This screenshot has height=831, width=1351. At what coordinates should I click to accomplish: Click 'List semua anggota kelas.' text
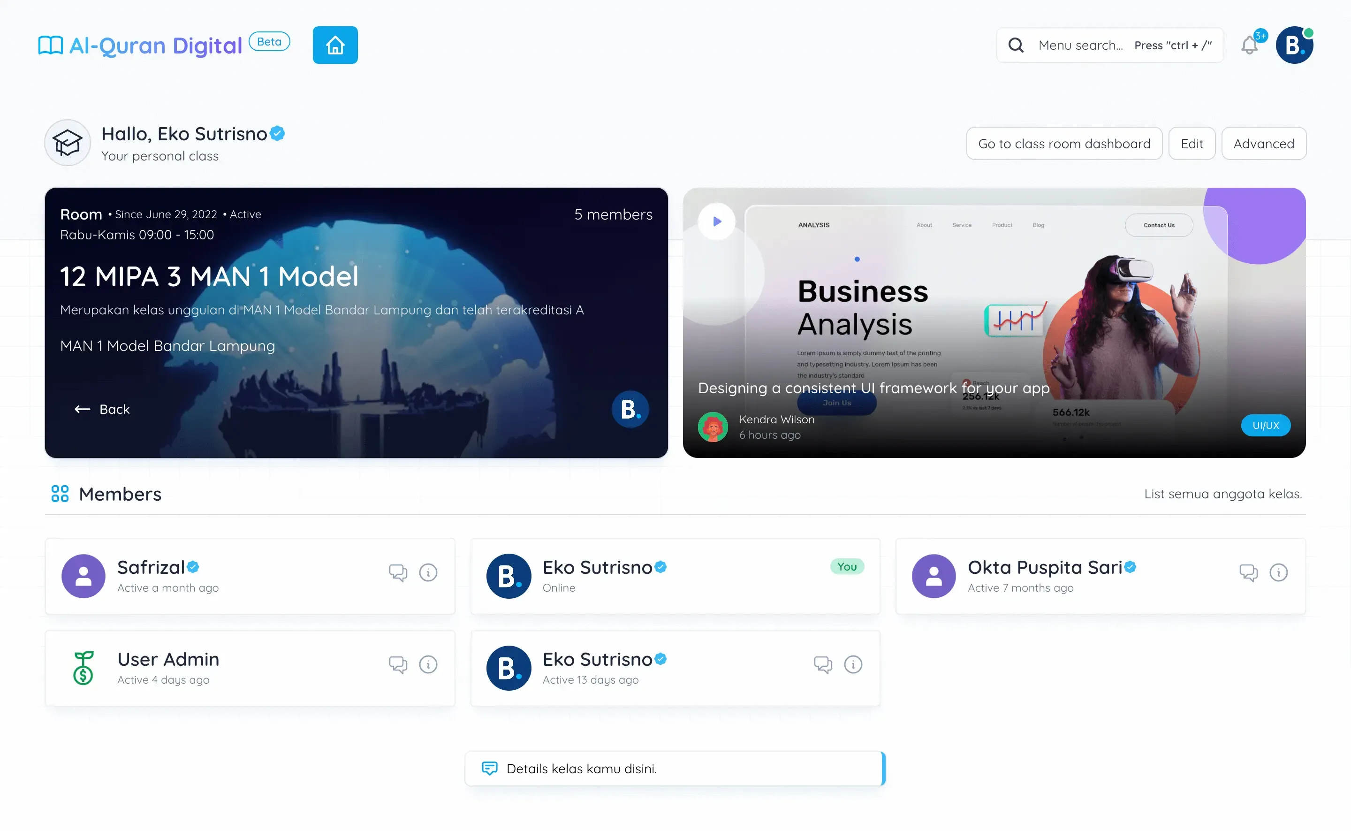(1223, 494)
